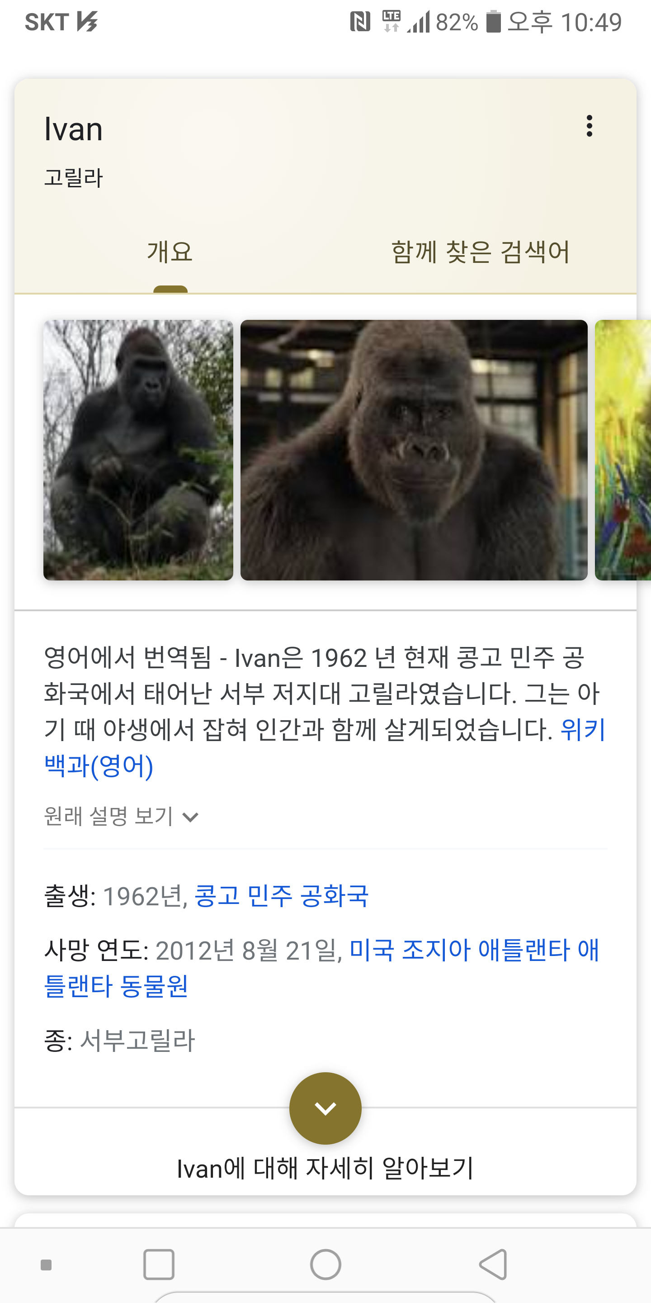Image resolution: width=651 pixels, height=1303 pixels.
Task: Open the gorilla sitting in grass photo
Action: tap(138, 450)
